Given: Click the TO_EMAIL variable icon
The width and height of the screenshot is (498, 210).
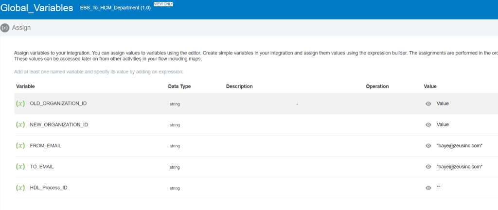Looking at the screenshot, I should (20, 167).
